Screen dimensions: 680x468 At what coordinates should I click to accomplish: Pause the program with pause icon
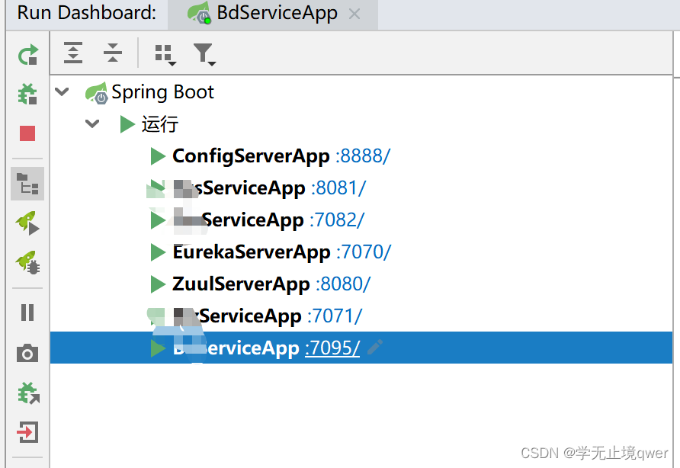27,313
